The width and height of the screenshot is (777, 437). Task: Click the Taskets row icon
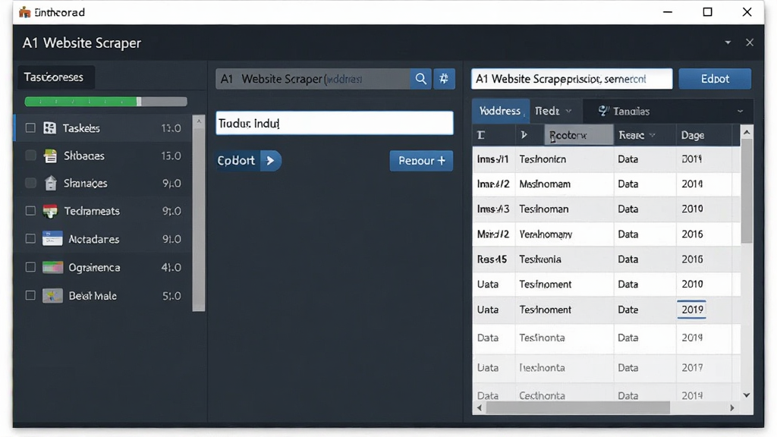pos(49,128)
